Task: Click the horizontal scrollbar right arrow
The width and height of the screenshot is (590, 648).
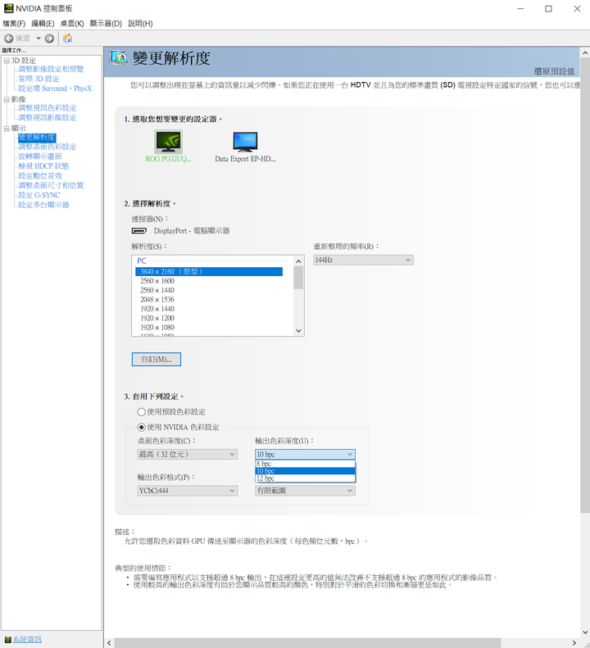Action: (x=574, y=642)
